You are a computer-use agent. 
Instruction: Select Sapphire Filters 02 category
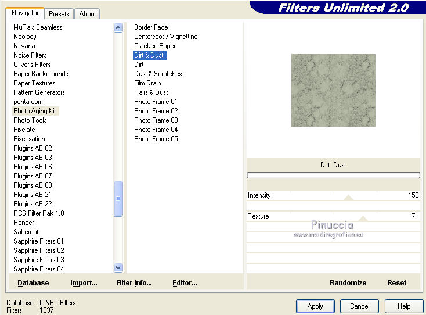pos(38,250)
